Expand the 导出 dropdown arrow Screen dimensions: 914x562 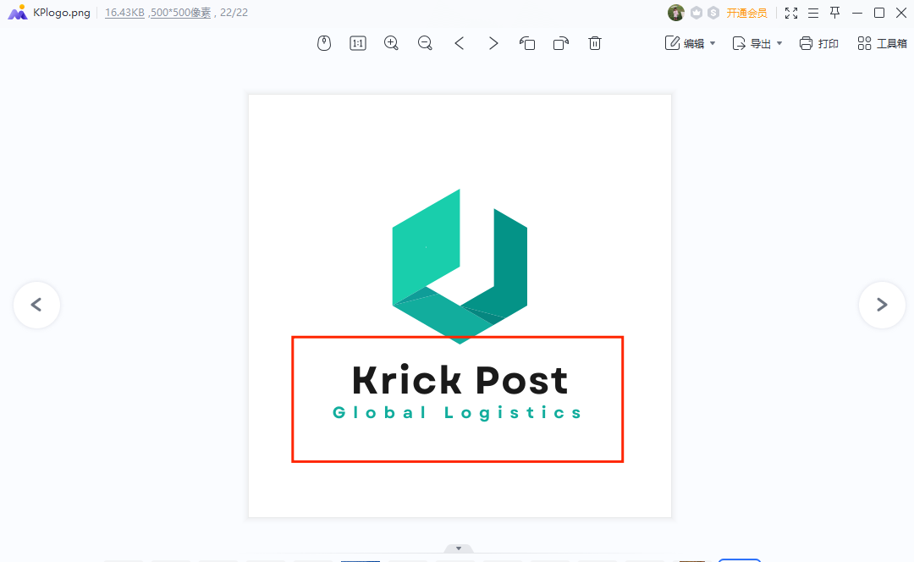coord(779,44)
